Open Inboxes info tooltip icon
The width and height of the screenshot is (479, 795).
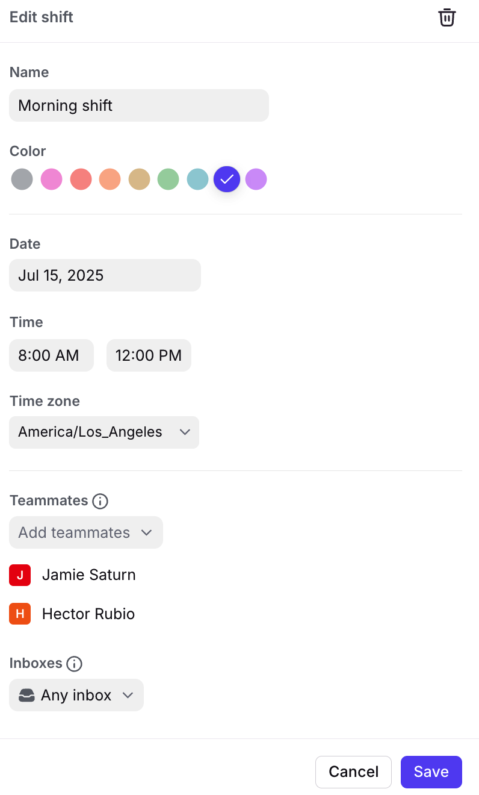point(74,664)
